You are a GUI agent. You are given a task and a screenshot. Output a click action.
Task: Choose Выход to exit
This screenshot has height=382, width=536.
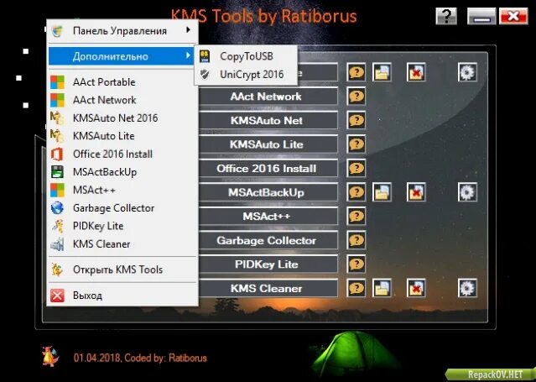(122, 296)
